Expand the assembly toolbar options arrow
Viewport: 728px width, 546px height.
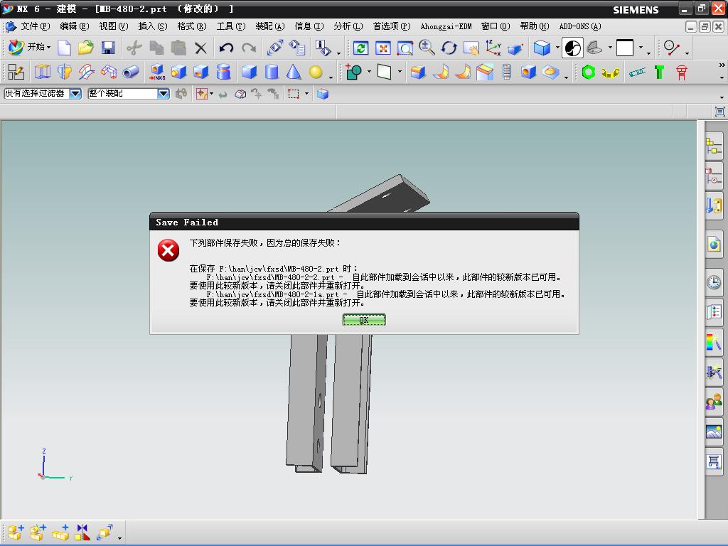[119, 537]
